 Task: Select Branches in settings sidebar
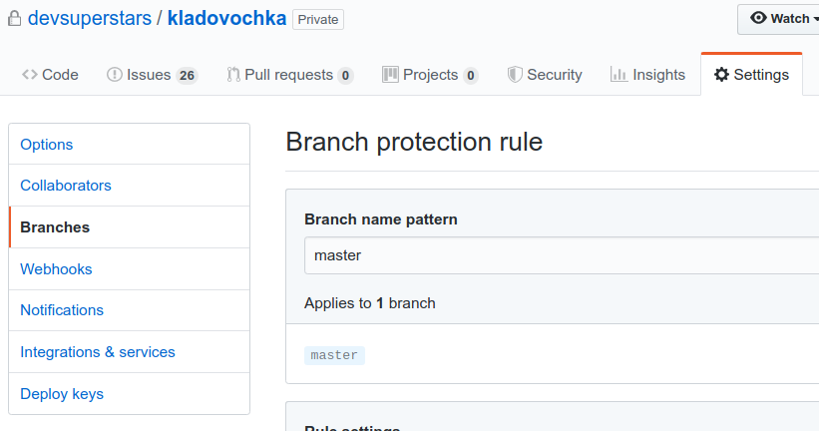tap(129, 227)
